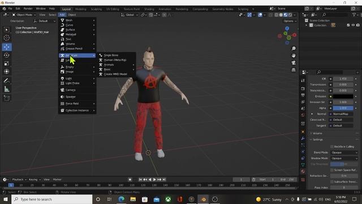Activate the Rotate tool
The width and height of the screenshot is (362, 204).
click(6, 55)
